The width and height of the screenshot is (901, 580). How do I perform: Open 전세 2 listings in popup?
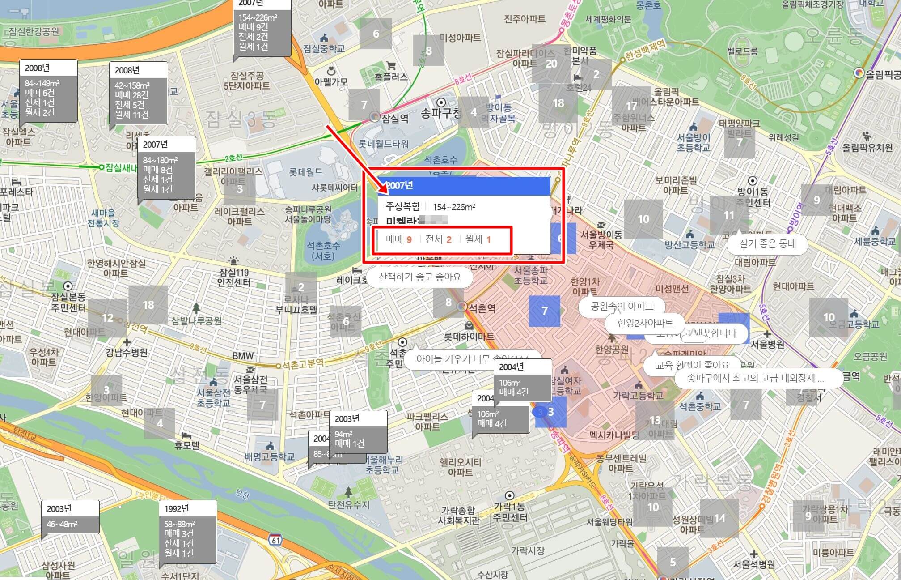pos(438,240)
